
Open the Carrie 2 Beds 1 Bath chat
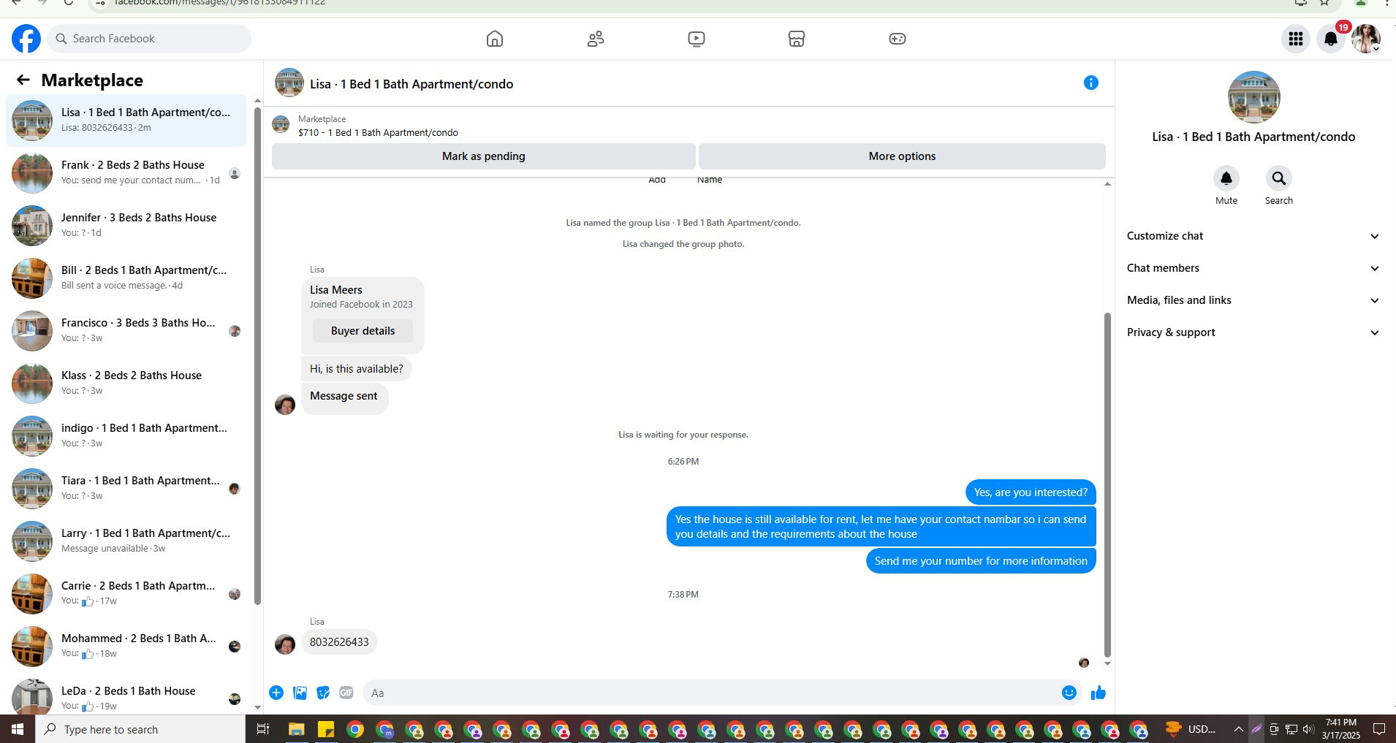click(x=126, y=594)
